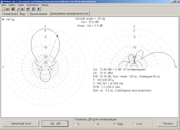The image size is (180, 130).
Task: Select the V polarization radio button
Action: [75, 124]
